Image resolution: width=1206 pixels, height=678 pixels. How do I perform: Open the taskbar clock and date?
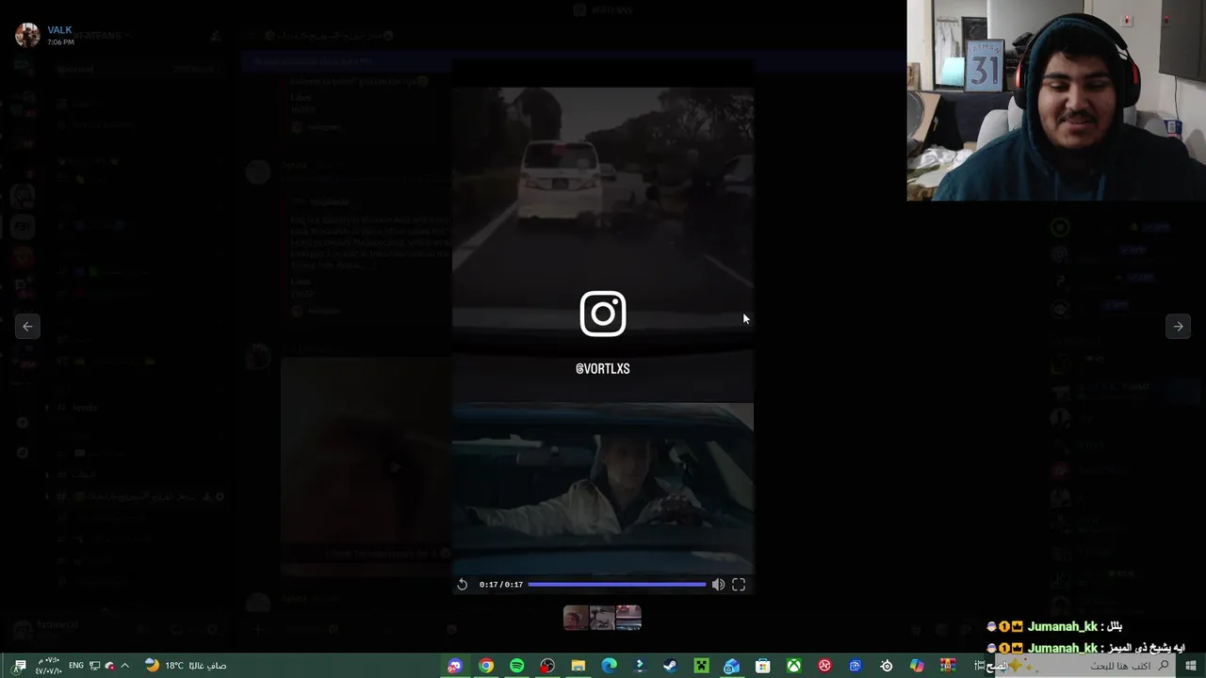click(49, 666)
